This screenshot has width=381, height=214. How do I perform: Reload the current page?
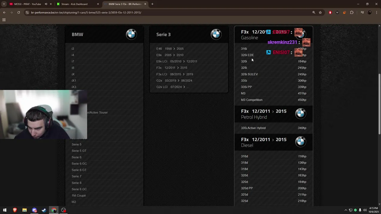point(18,12)
